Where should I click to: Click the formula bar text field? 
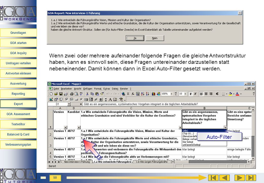point(169,104)
